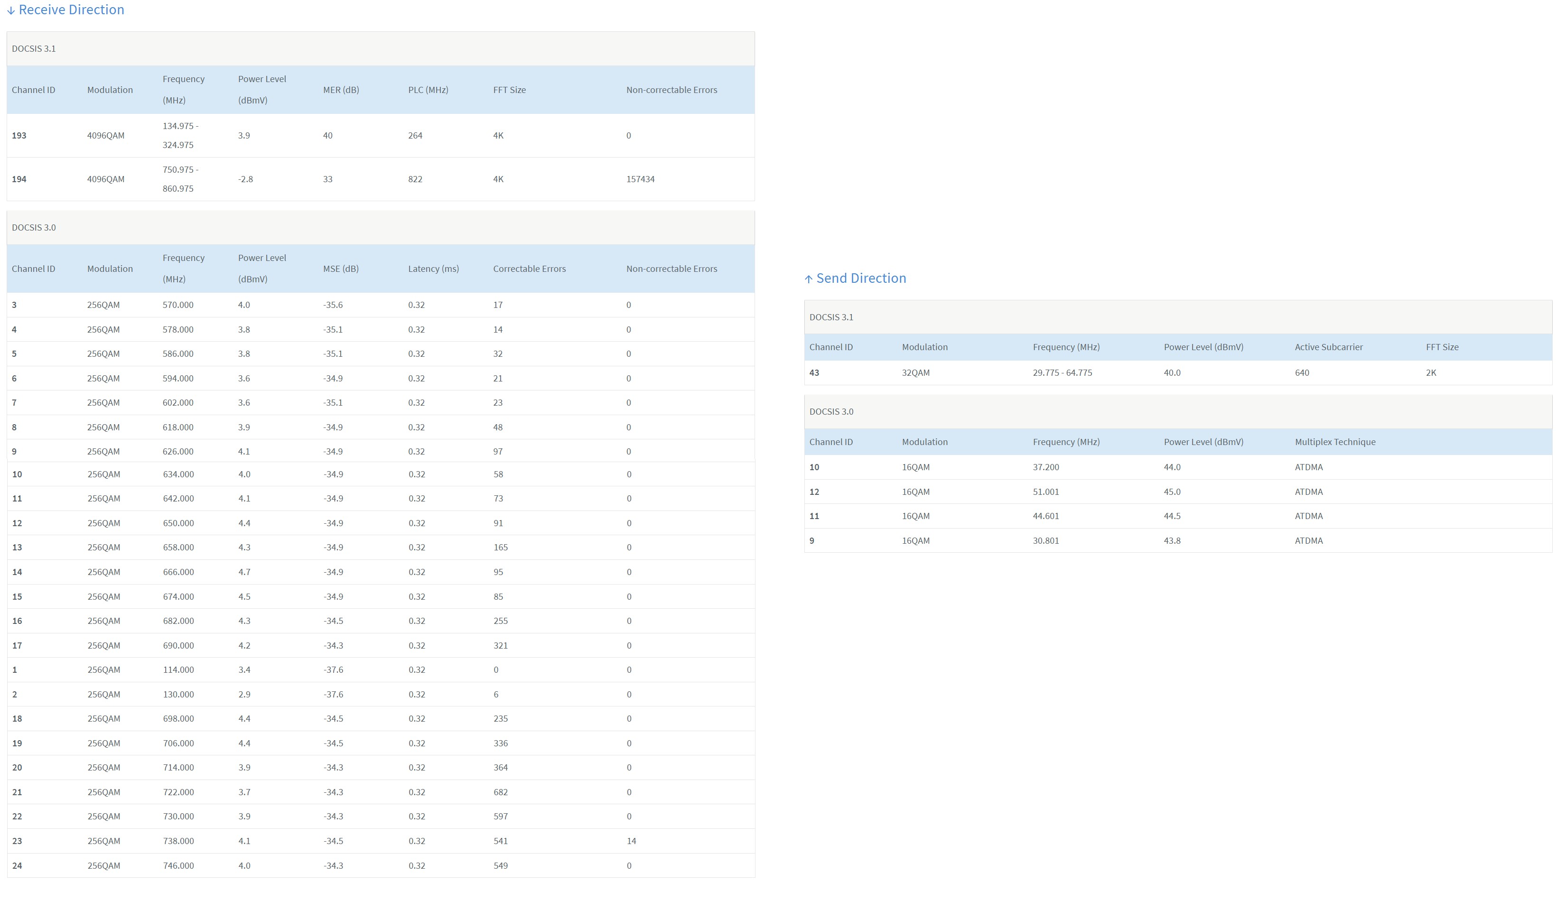Click the Receive Direction down-arrow icon

[10, 10]
